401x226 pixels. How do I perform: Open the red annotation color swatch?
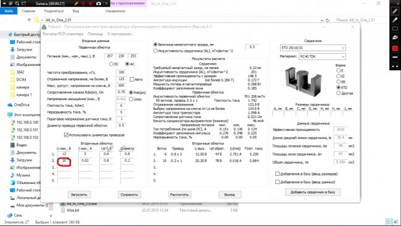[x=395, y=48]
